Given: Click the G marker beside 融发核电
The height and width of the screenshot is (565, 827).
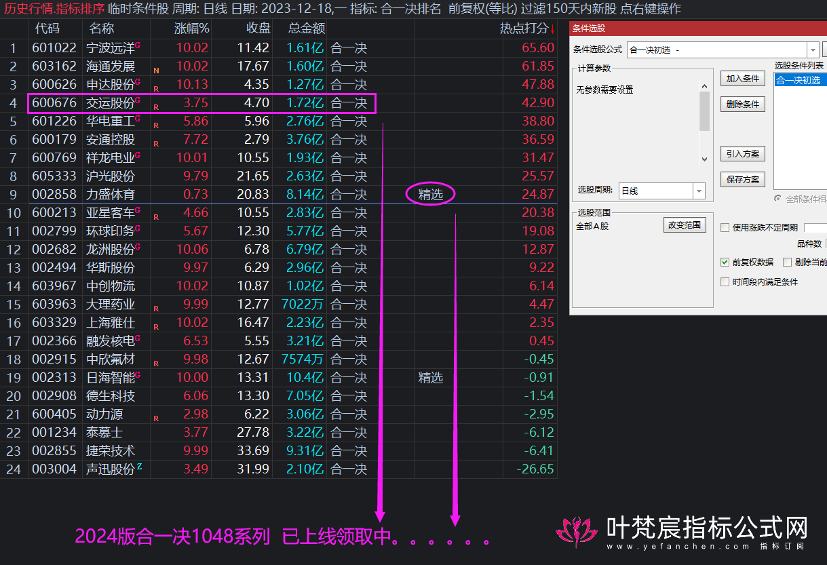Looking at the screenshot, I should 138,338.
